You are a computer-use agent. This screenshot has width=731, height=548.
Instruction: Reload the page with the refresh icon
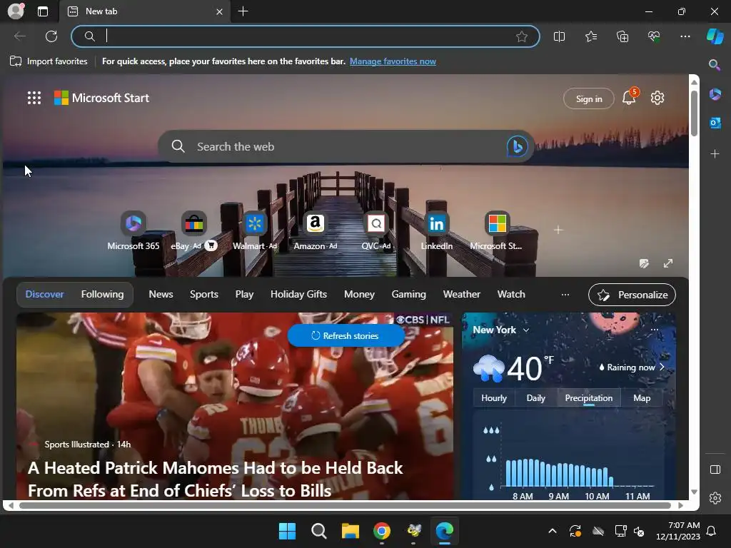click(x=51, y=36)
